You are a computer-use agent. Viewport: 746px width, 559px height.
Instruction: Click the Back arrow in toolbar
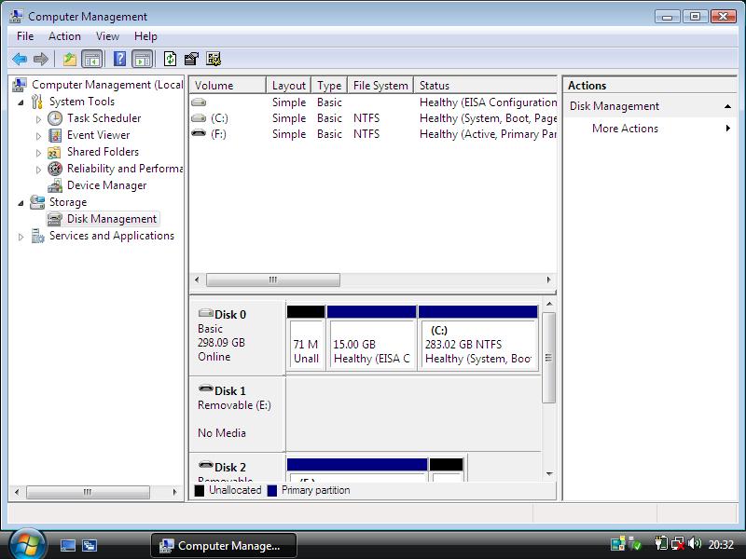tap(20, 59)
